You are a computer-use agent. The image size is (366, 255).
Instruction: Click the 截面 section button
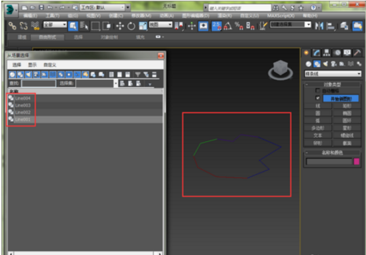[x=347, y=142]
